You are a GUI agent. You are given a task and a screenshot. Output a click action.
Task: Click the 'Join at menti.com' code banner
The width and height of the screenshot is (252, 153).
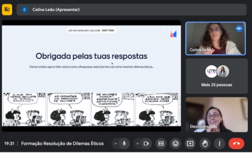[91, 30]
